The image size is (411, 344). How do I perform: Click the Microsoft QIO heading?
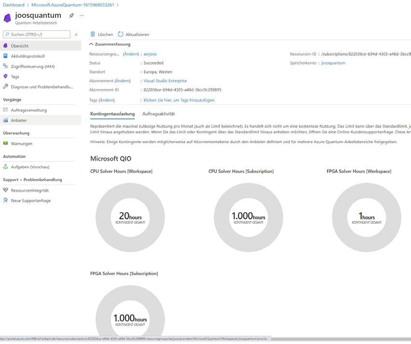point(111,158)
